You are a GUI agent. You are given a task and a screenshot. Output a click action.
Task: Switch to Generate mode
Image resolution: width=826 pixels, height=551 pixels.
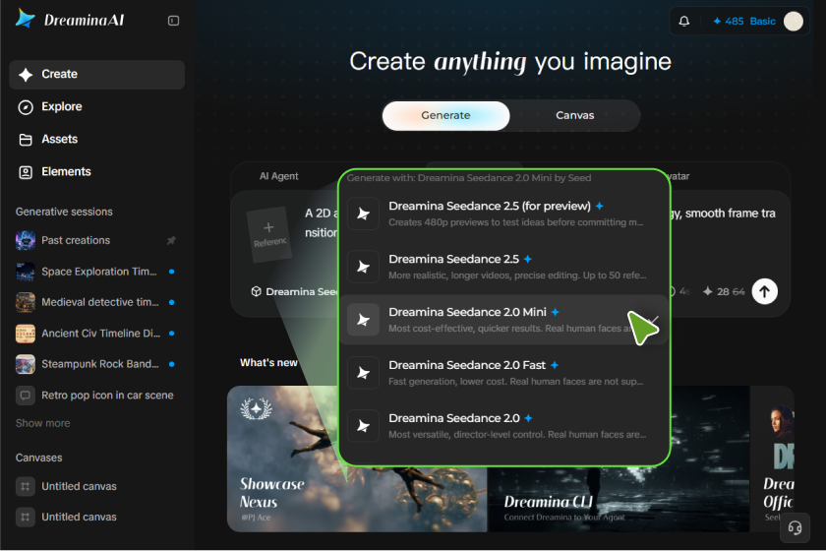[445, 115]
